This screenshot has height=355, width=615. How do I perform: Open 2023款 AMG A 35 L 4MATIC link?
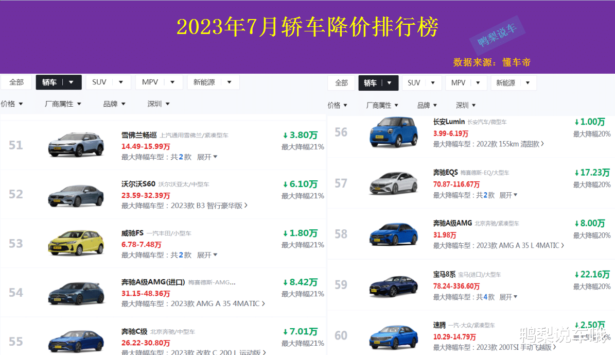[520, 245]
